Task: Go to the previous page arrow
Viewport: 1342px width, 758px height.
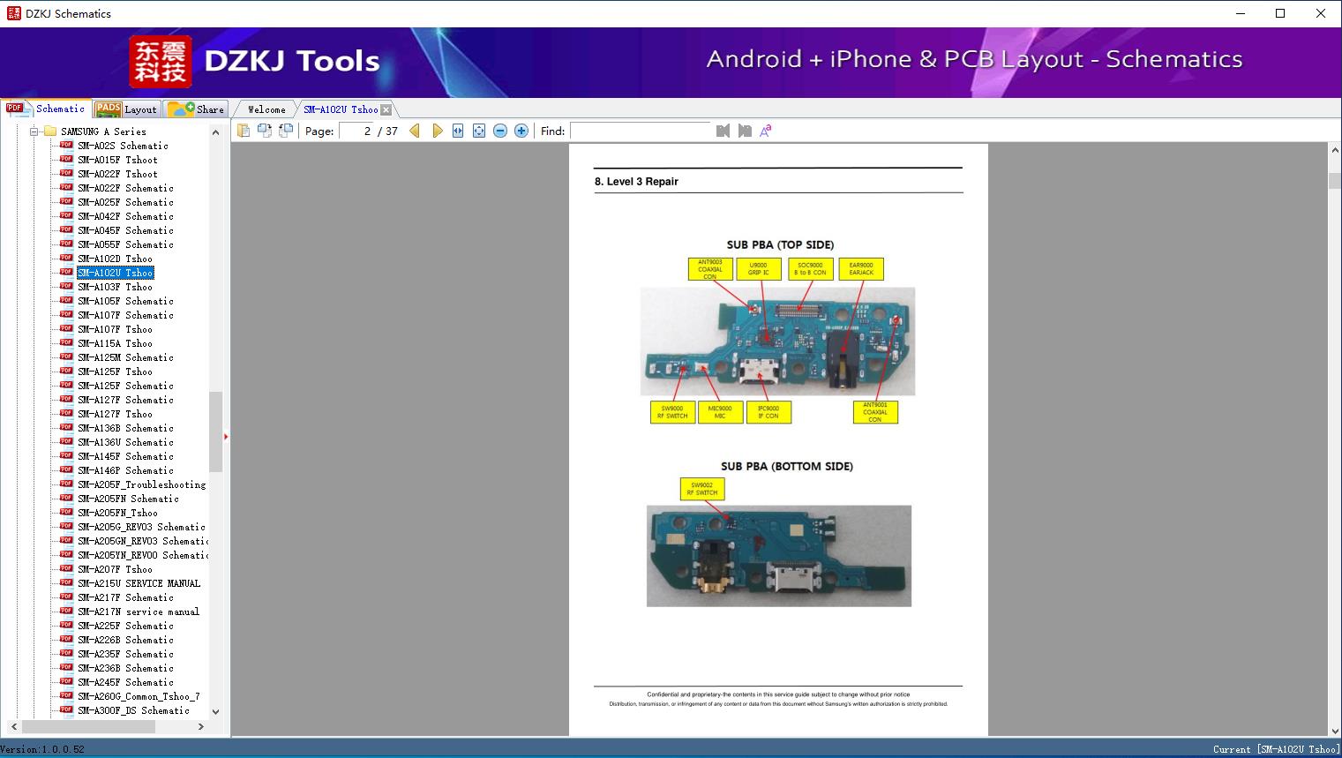Action: click(415, 131)
